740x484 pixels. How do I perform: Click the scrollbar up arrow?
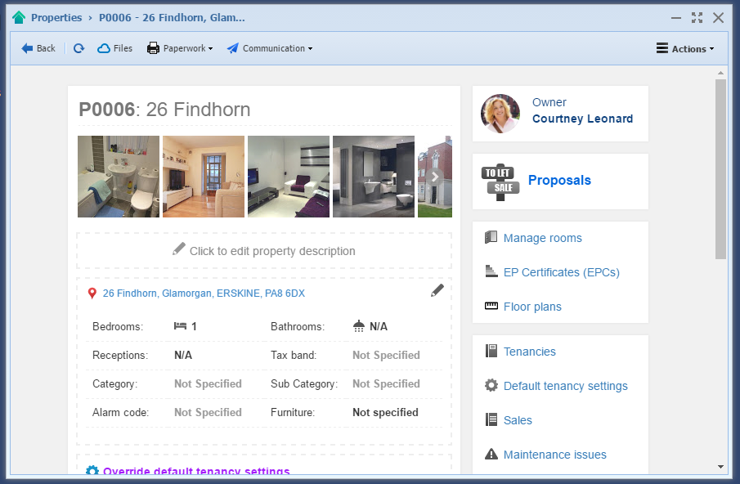(720, 73)
